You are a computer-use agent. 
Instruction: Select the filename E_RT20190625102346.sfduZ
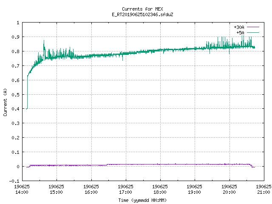click(x=142, y=14)
